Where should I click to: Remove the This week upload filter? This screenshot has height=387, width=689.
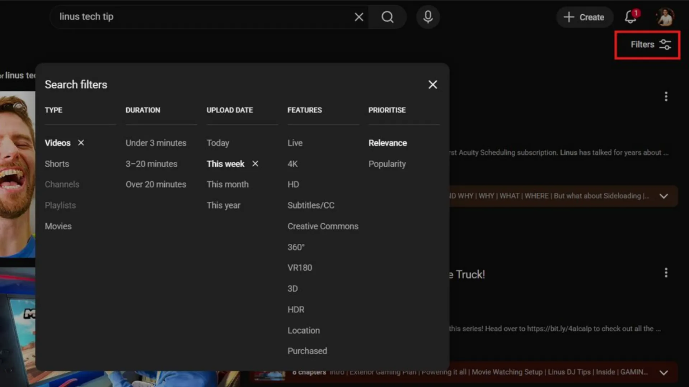point(255,164)
